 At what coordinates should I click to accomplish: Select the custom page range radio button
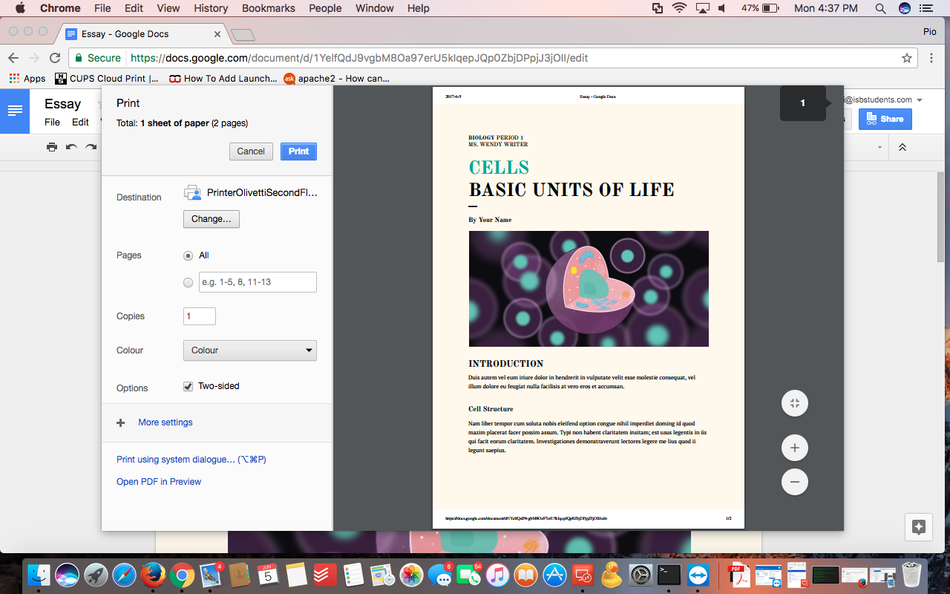[188, 282]
